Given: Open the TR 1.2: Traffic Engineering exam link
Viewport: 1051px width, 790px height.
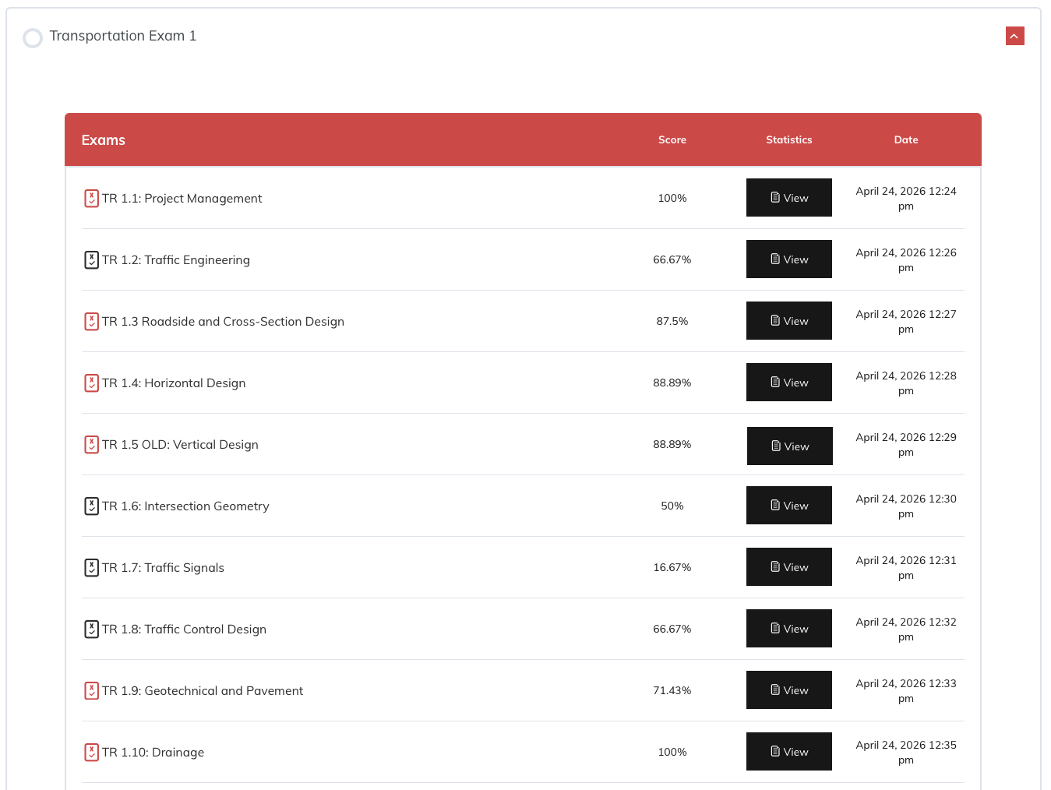Looking at the screenshot, I should (x=176, y=260).
